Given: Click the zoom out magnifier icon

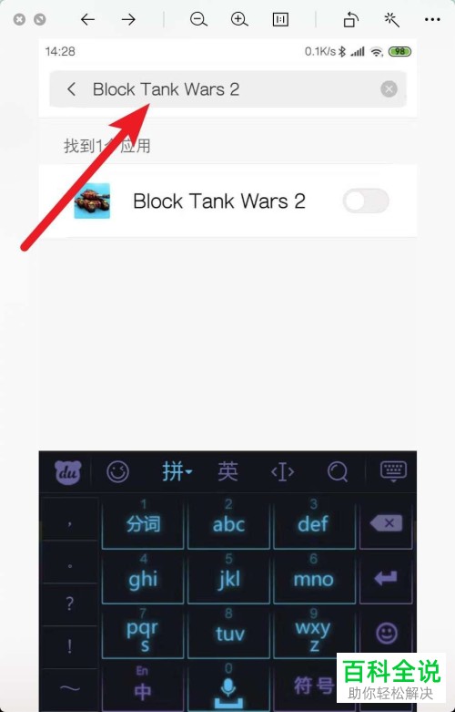Looking at the screenshot, I should point(198,19).
